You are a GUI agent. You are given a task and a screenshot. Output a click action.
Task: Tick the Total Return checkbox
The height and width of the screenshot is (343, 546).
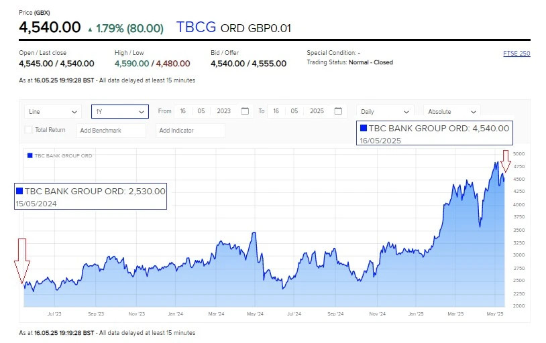coord(28,130)
